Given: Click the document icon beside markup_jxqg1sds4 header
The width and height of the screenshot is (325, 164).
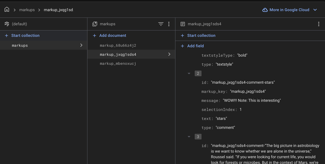Looking at the screenshot, I should [183, 24].
